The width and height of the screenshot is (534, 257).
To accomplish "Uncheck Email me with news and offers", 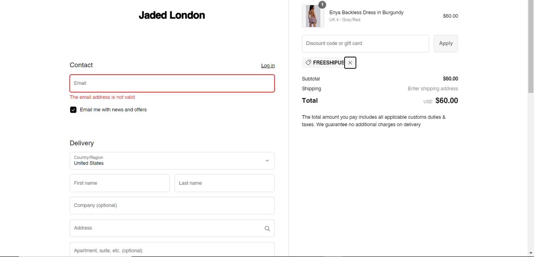I will (x=73, y=110).
